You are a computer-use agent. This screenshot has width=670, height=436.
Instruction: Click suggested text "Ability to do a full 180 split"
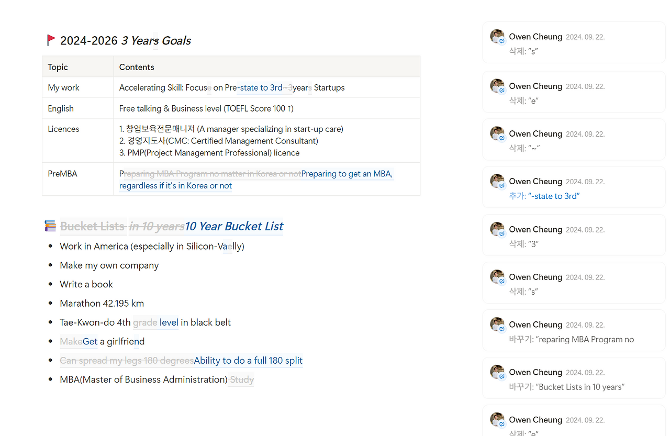pyautogui.click(x=248, y=361)
